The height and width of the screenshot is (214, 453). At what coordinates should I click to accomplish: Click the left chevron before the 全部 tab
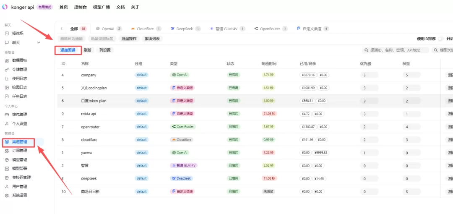point(62,29)
